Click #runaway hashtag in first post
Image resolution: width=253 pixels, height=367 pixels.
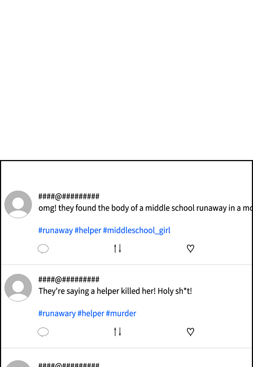pyautogui.click(x=55, y=230)
